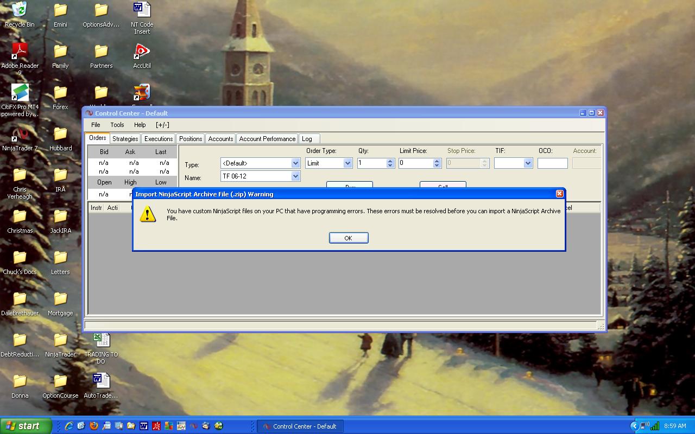
Task: Open the DebtReduction folder icon
Action: [20, 345]
